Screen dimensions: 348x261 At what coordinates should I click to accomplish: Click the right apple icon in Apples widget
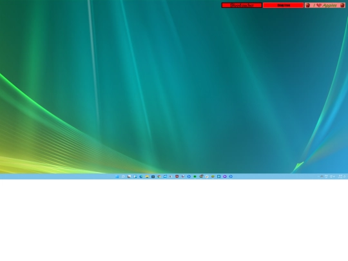pyautogui.click(x=342, y=5)
